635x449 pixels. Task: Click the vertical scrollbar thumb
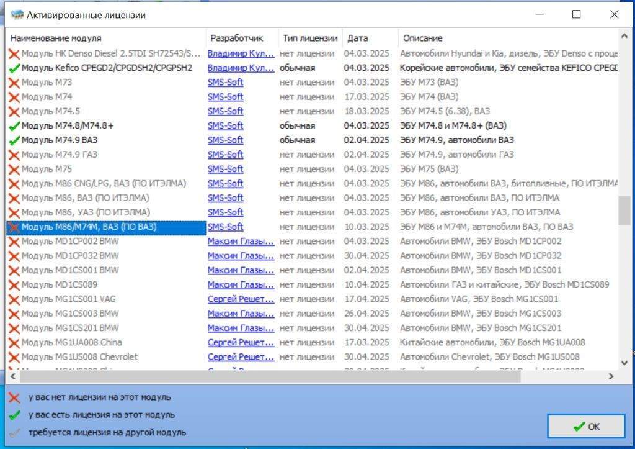point(624,210)
